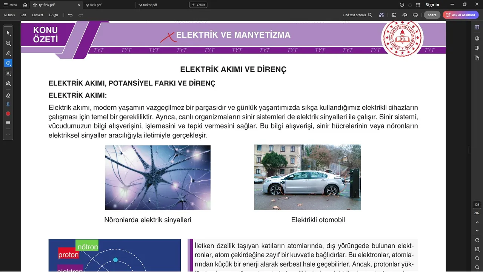Restore down the Acrobat window
Image resolution: width=483 pixels, height=272 pixels.
(x=465, y=5)
